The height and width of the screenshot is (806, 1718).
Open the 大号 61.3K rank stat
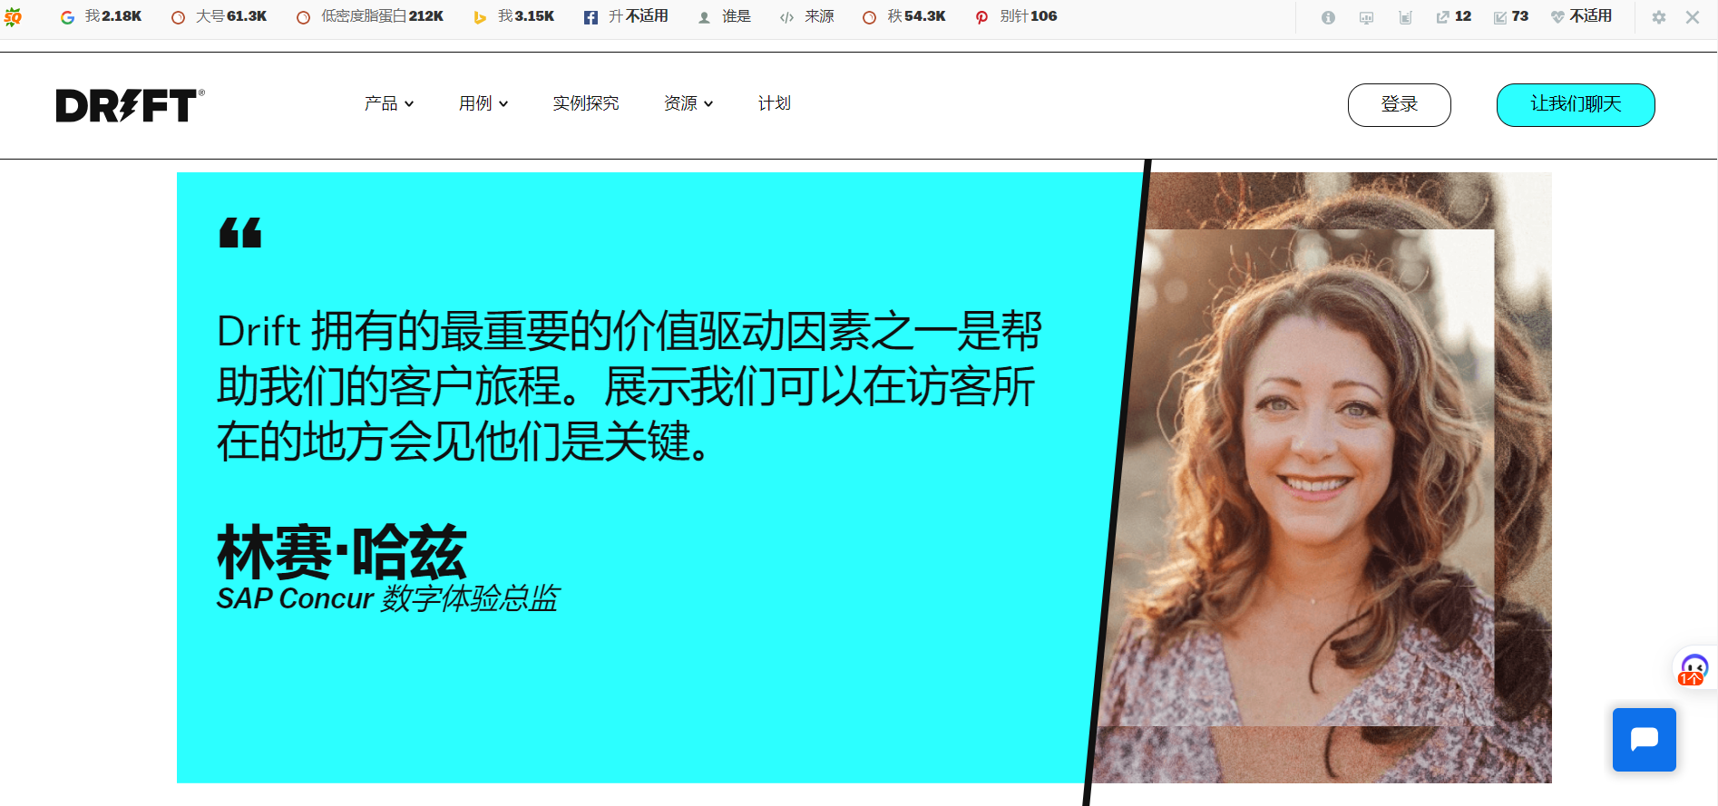point(219,16)
